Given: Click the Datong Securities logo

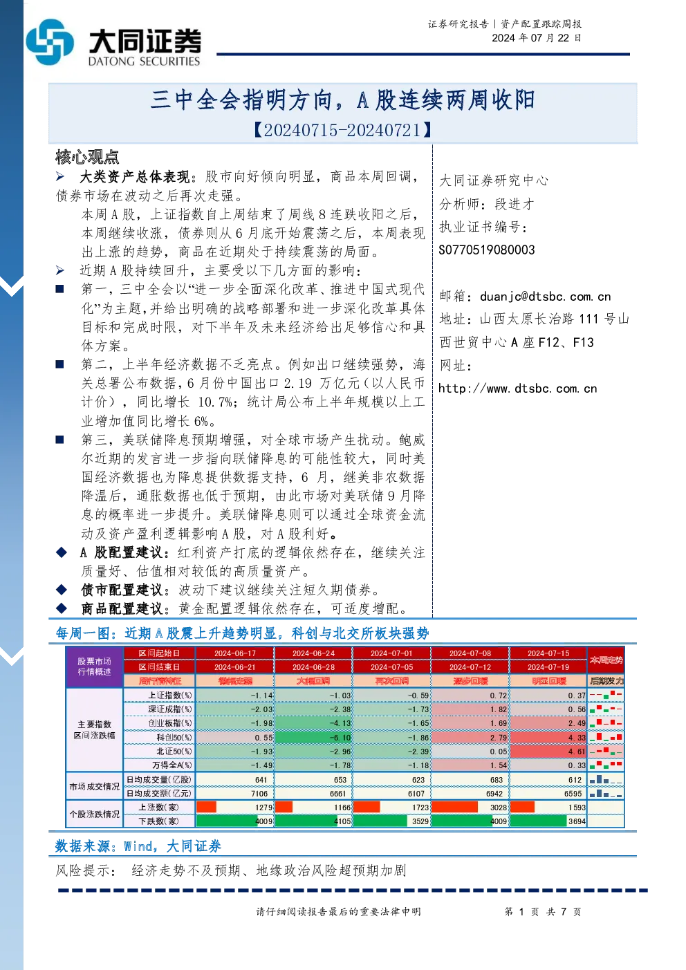Looking at the screenshot, I should pyautogui.click(x=114, y=43).
